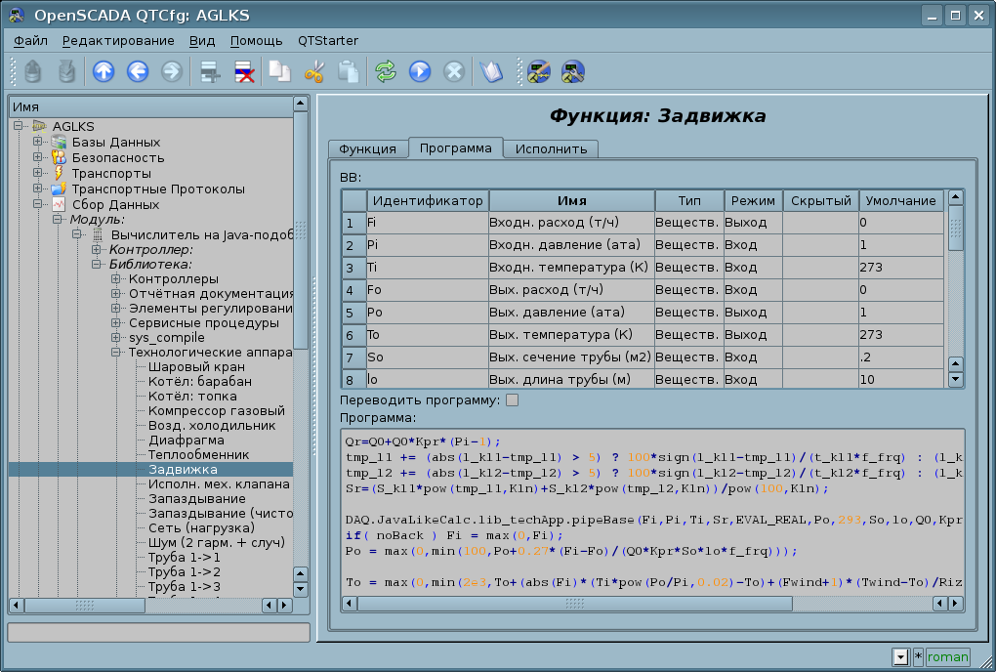Click the Имя column header in table
The width and height of the screenshot is (996, 672).
(571, 200)
